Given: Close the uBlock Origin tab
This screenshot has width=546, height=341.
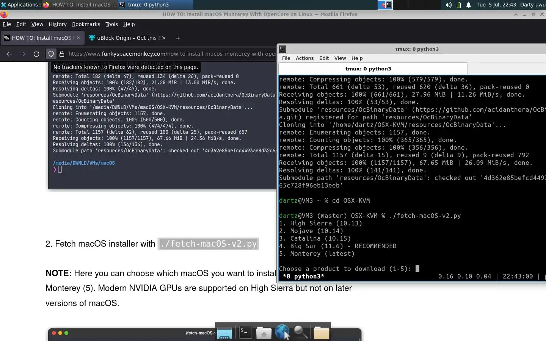Looking at the screenshot, I should 164,38.
